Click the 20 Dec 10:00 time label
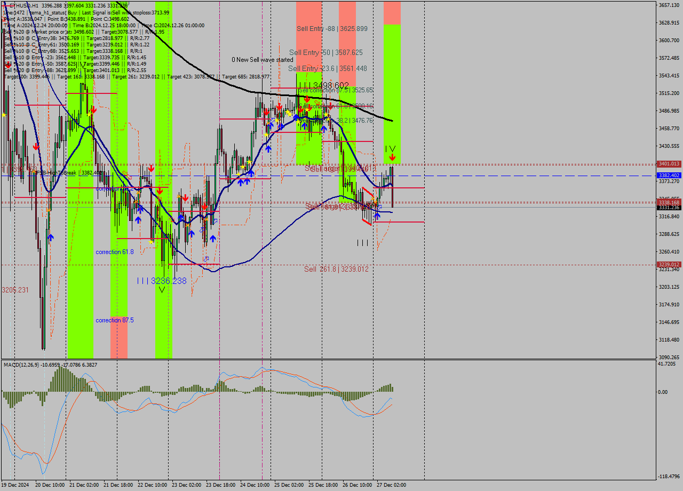Image resolution: width=683 pixels, height=491 pixels. (50, 485)
